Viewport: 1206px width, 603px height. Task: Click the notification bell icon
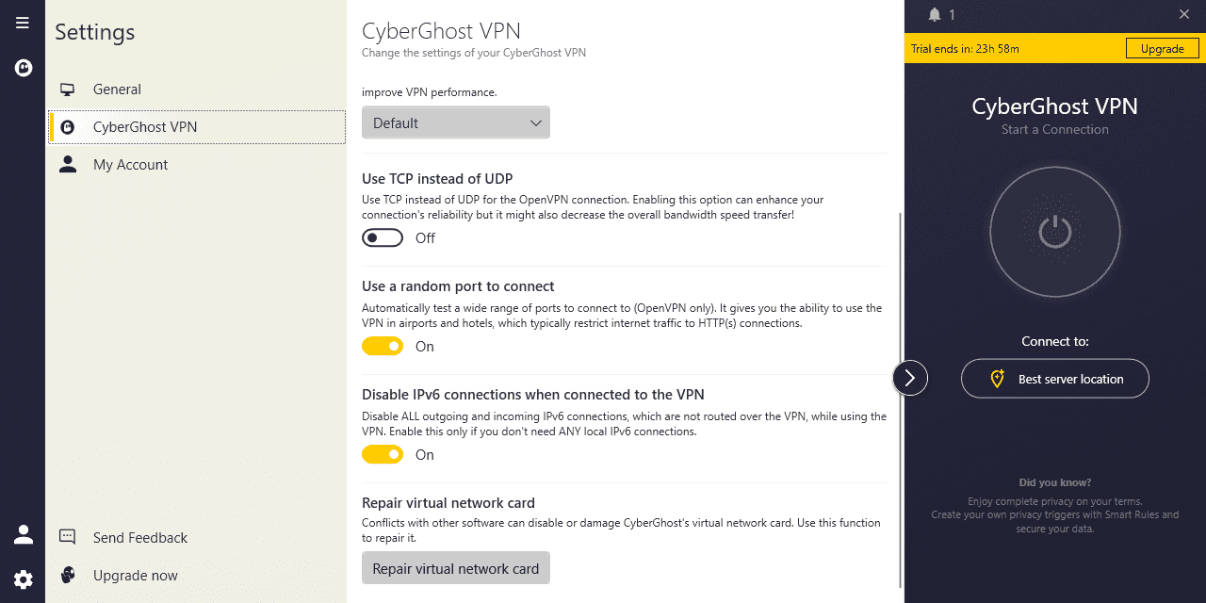[x=935, y=14]
